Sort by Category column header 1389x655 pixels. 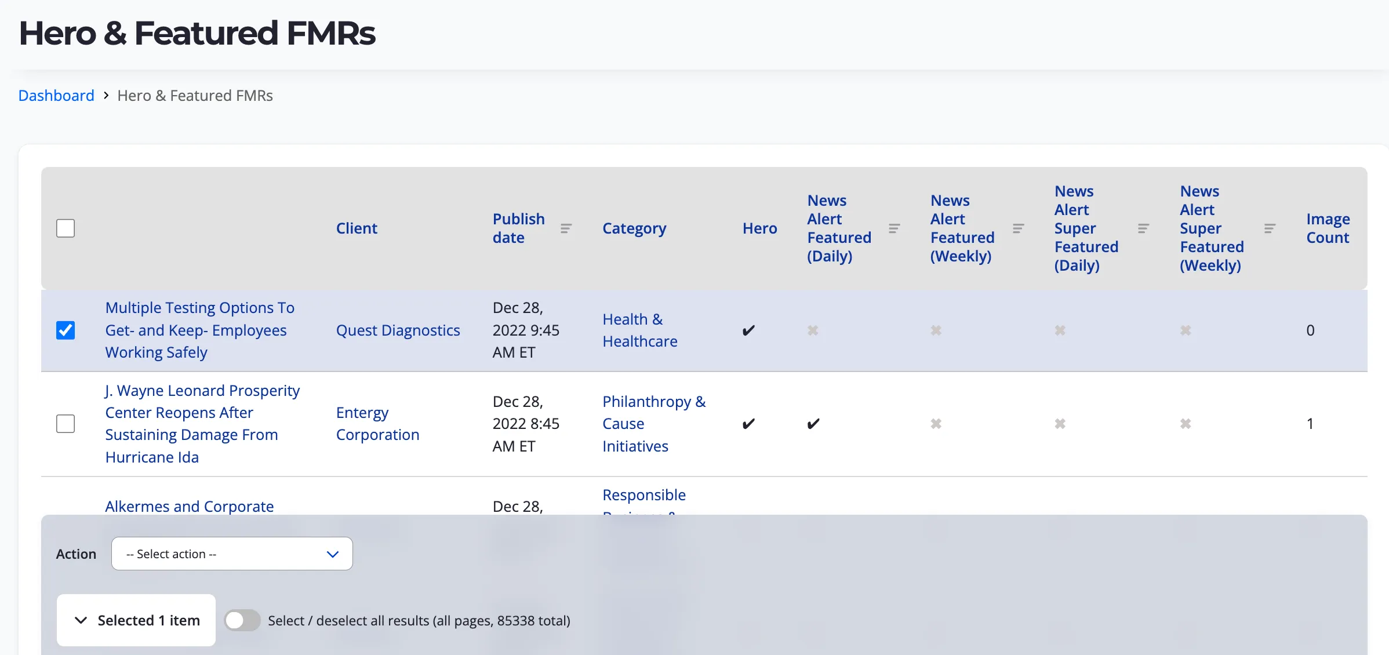click(x=634, y=228)
